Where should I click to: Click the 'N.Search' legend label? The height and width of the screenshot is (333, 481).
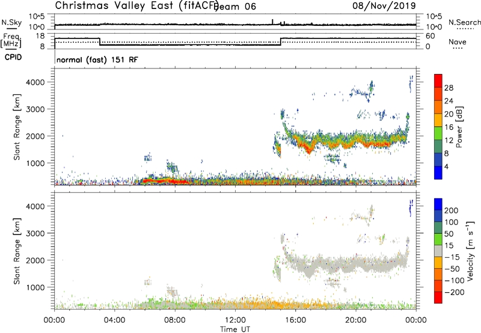[464, 22]
